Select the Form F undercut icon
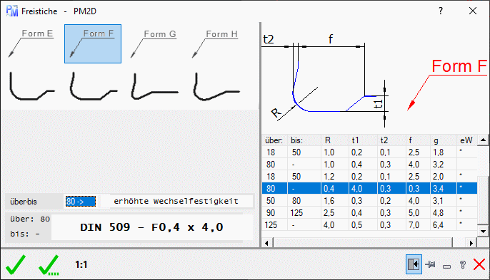Screen dimensions: 490x280 [x=93, y=43]
